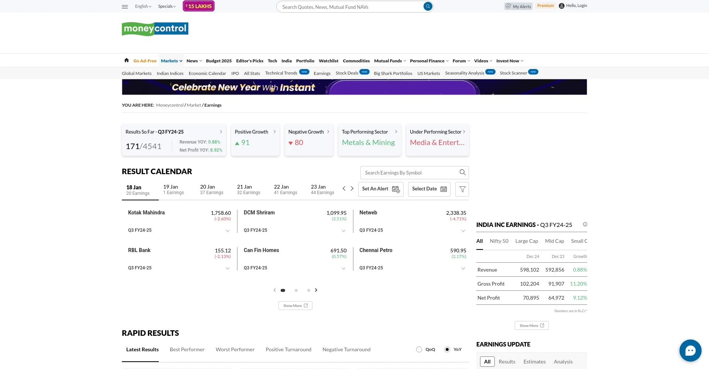Click the login user avatar icon

(x=562, y=6)
